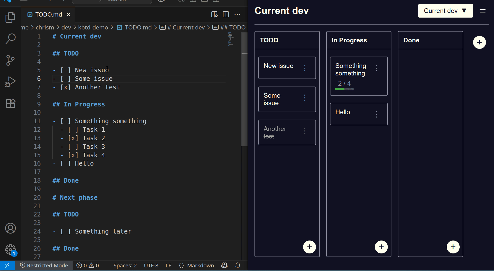Image resolution: width=494 pixels, height=271 pixels.
Task: Click line number 18 in the gutter
Action: [x=37, y=181]
